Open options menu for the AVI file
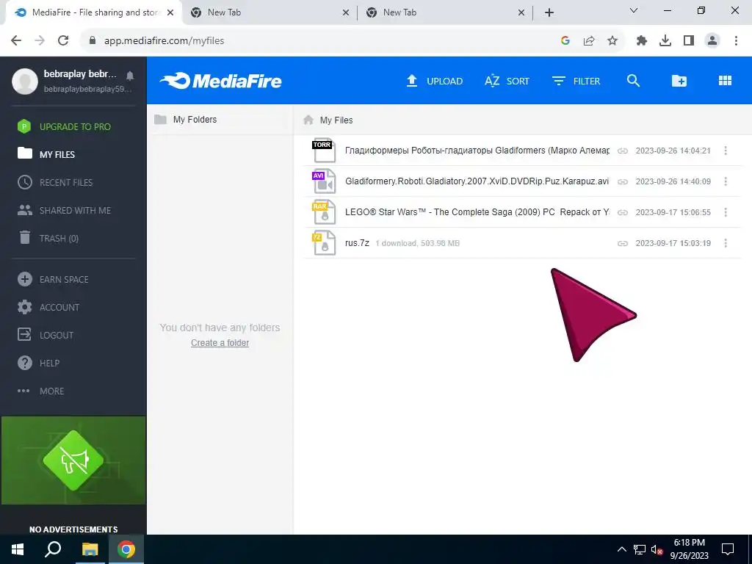This screenshot has width=752, height=564. tap(726, 181)
